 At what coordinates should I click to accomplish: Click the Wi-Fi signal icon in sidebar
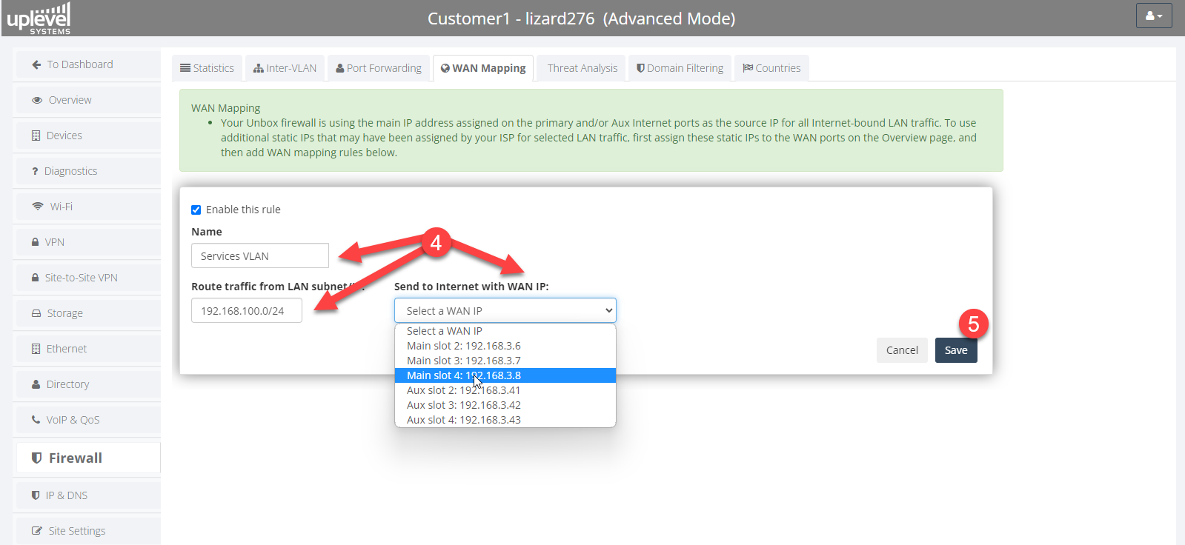tap(38, 207)
